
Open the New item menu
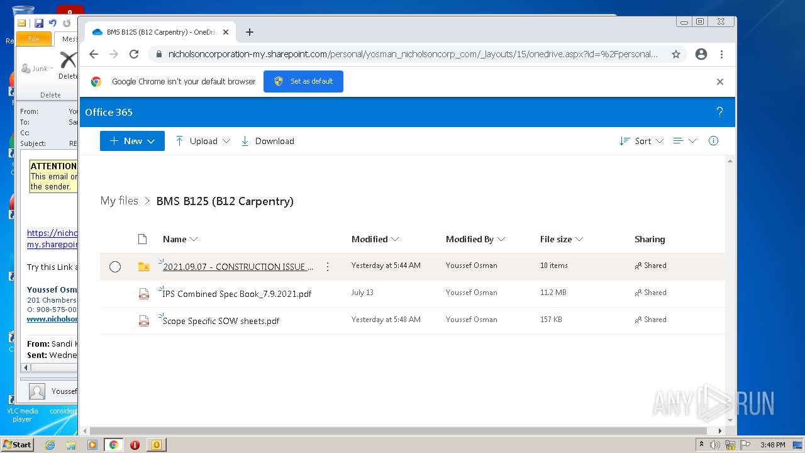point(132,141)
